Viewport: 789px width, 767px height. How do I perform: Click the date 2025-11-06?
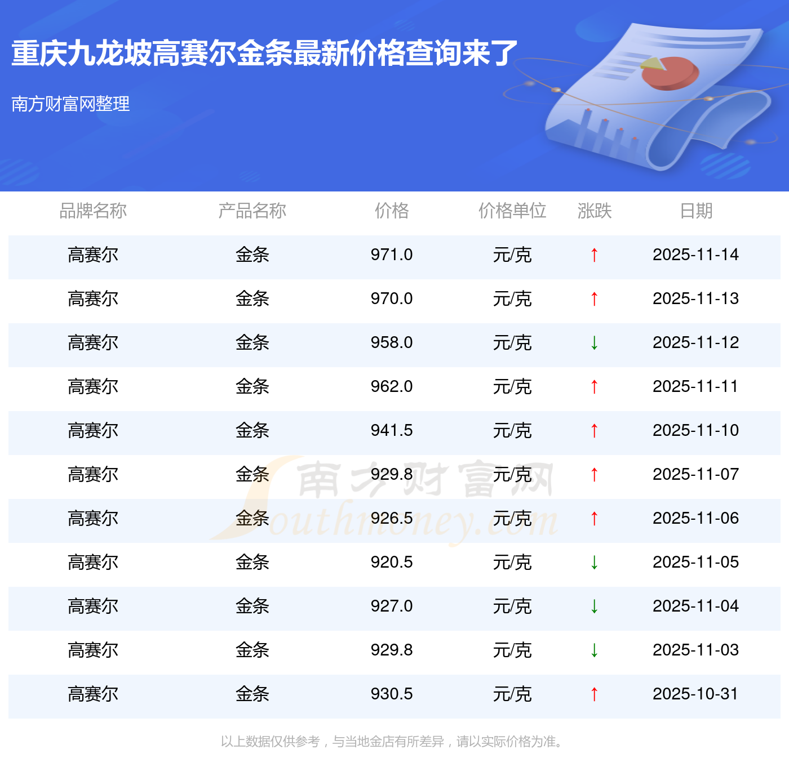696,518
